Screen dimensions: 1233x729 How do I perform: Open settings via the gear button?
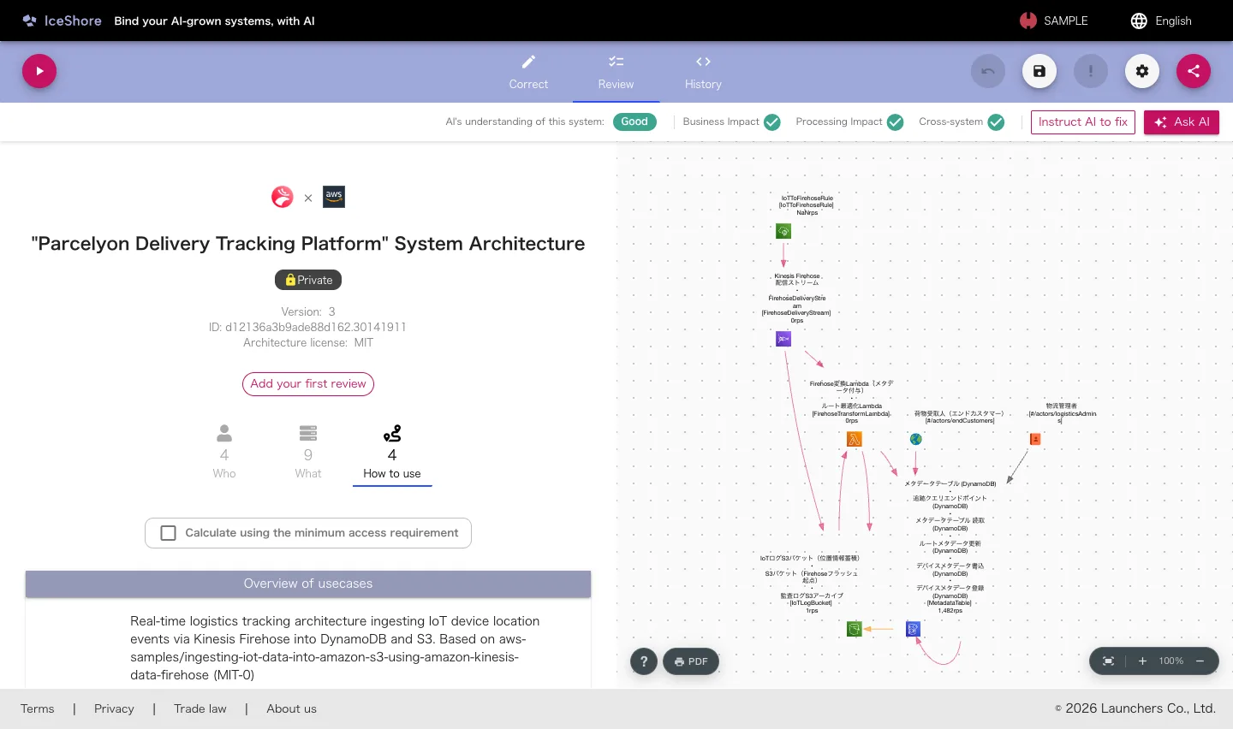click(x=1142, y=71)
